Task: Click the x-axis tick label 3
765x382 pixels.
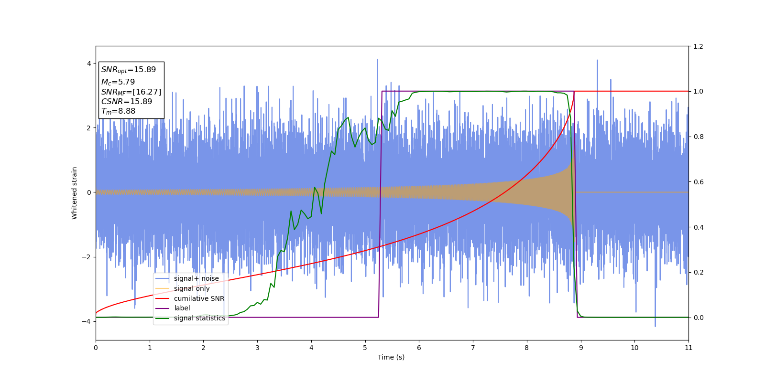Action: (x=257, y=348)
